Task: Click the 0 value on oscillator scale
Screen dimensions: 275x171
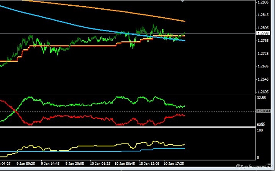Action: pyautogui.click(x=258, y=157)
